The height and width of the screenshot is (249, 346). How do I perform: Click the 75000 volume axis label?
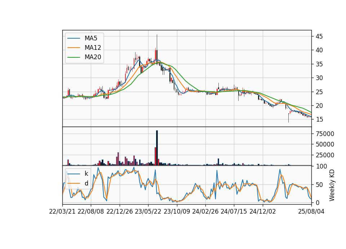pyautogui.click(x=325, y=134)
